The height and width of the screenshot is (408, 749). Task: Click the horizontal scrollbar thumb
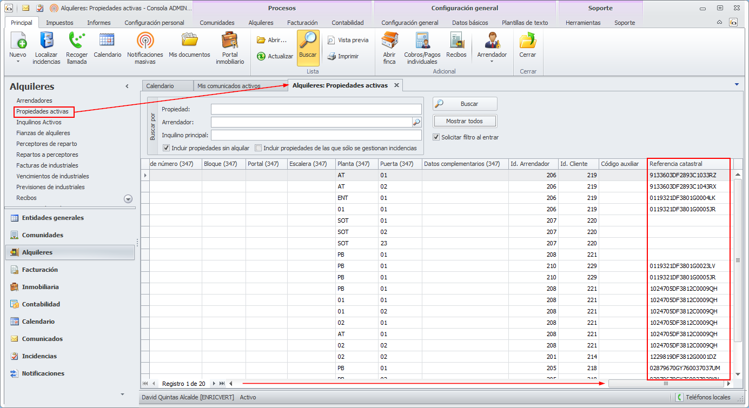[666, 384]
